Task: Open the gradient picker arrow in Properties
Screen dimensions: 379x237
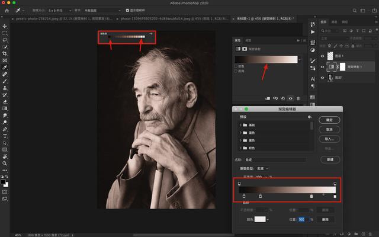Action: (x=300, y=59)
